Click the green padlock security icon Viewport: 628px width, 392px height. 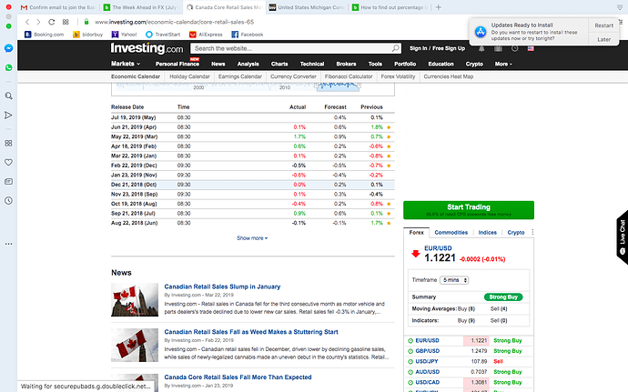click(x=86, y=22)
